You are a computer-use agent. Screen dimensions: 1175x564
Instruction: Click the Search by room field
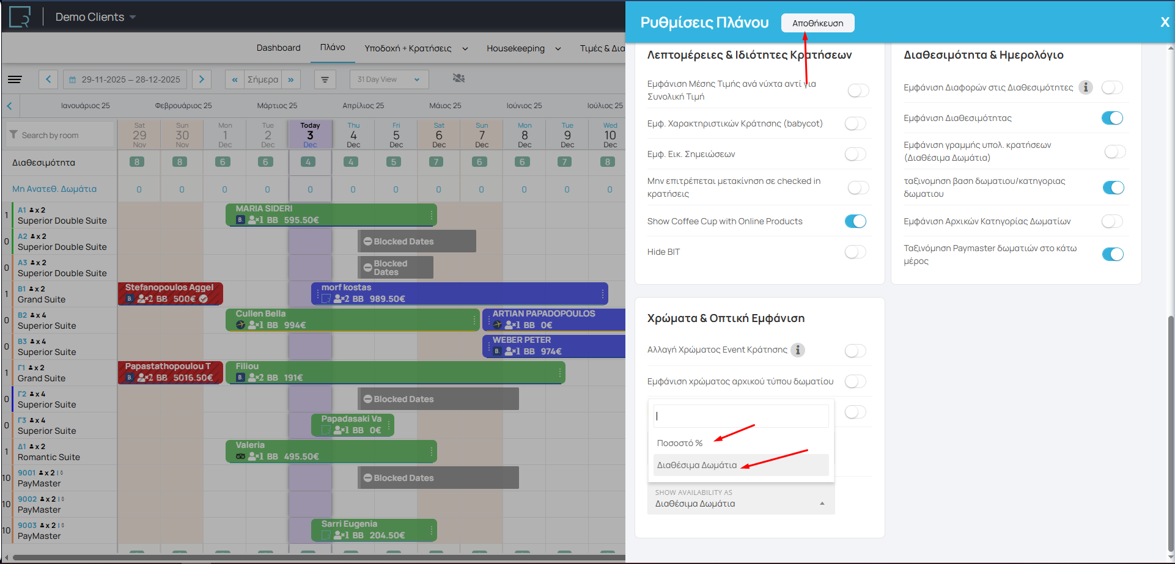click(x=61, y=135)
